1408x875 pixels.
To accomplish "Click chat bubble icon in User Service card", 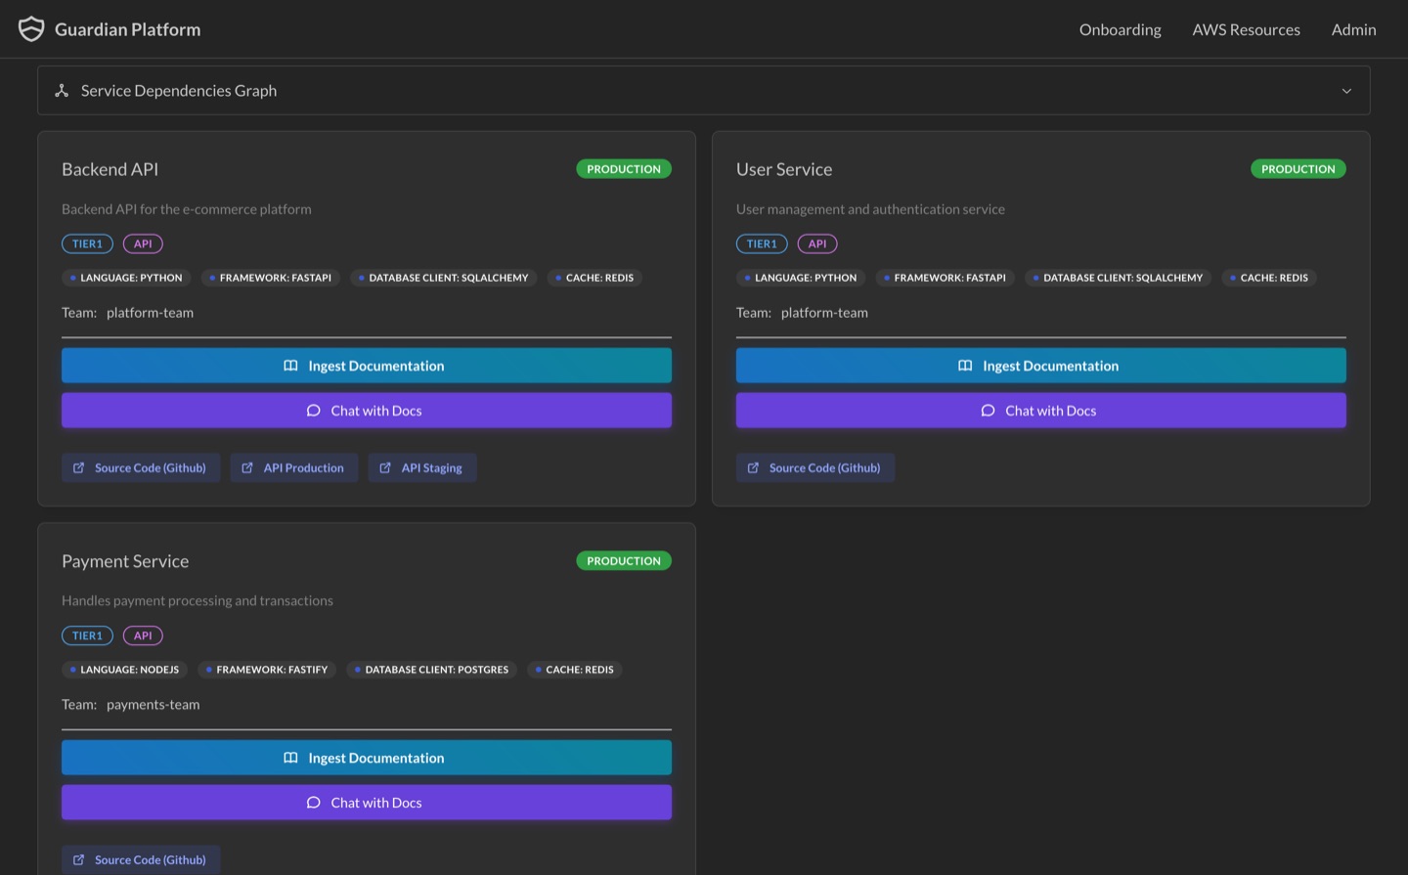I will click(x=988, y=411).
